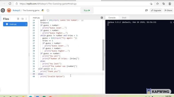
Task: Open browser favorites list icon
Action: coord(157,4)
